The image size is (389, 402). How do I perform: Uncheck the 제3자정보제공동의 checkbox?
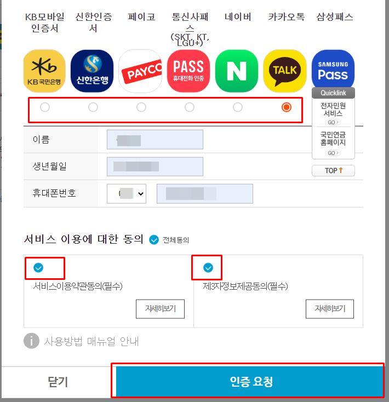tap(208, 268)
